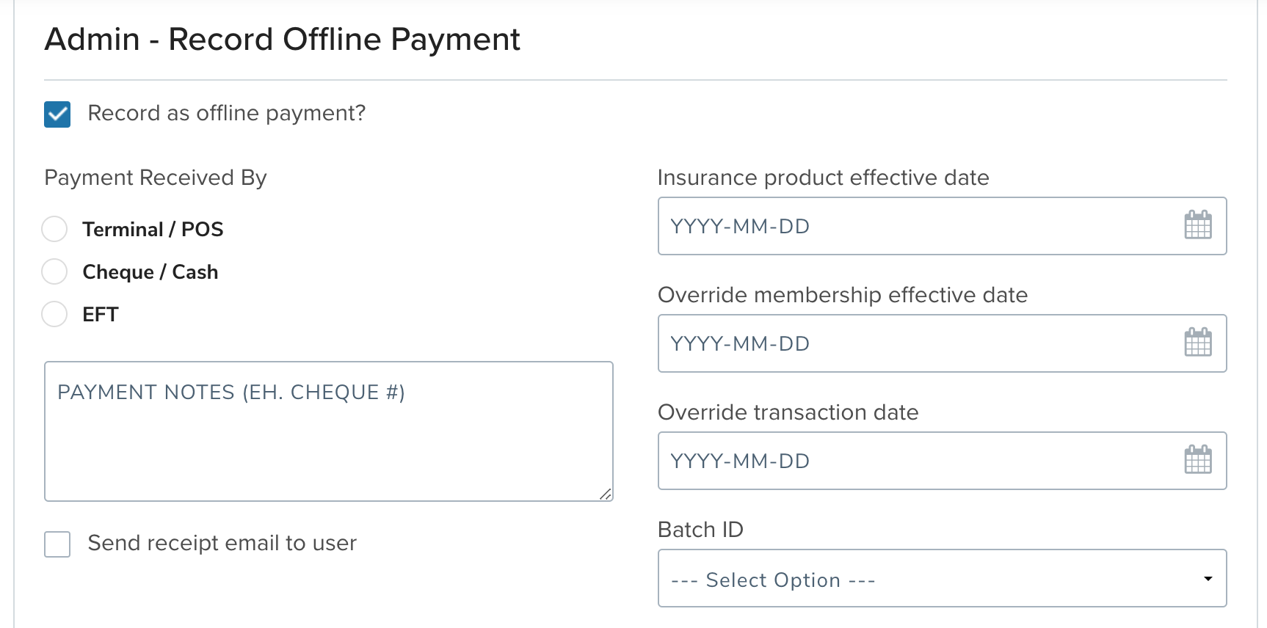Click the Batch ID dropdown arrow
Viewport: 1267px width, 628px height.
[1208, 579]
